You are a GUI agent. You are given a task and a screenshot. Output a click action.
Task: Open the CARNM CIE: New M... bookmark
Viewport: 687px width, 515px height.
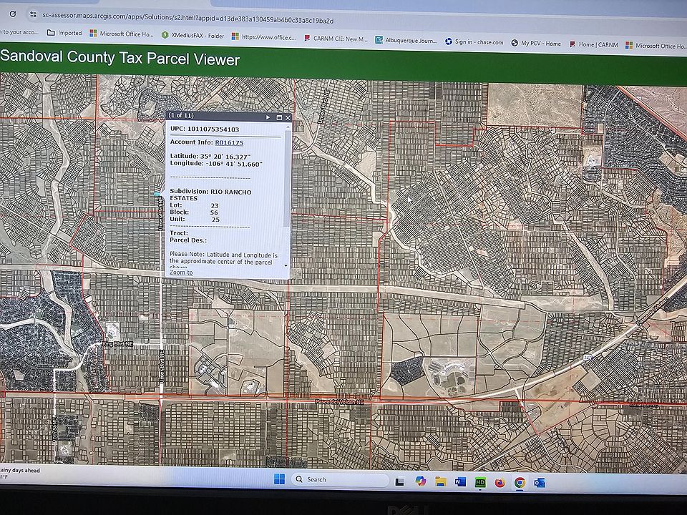(336, 39)
